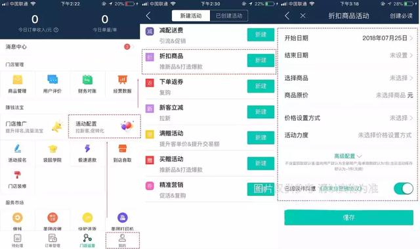Tap the 活动配置 activity configuration card
Viewport: 420px width, 249px height.
coord(104,127)
